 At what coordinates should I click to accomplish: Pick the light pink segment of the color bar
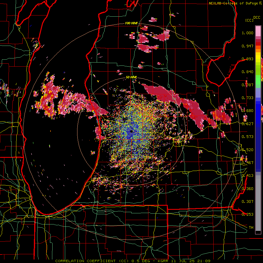(x=258, y=31)
